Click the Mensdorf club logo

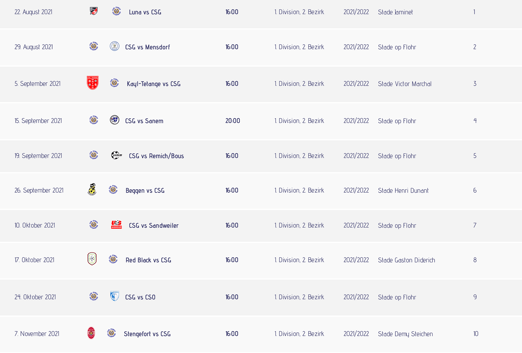[115, 46]
